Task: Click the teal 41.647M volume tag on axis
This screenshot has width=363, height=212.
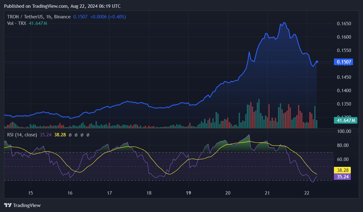Action: coord(345,120)
